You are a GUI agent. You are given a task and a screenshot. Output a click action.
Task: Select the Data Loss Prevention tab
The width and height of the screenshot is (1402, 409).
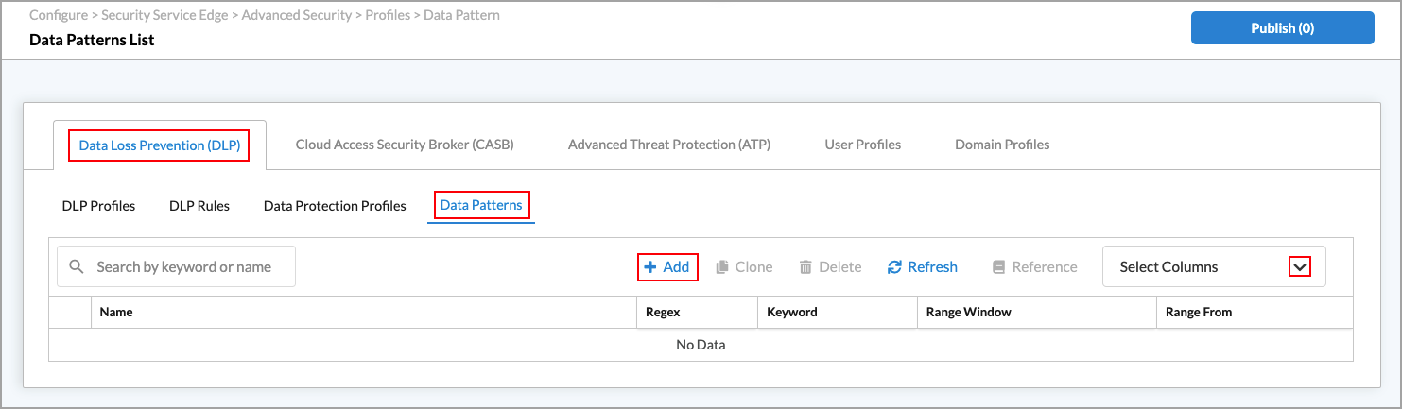point(160,145)
